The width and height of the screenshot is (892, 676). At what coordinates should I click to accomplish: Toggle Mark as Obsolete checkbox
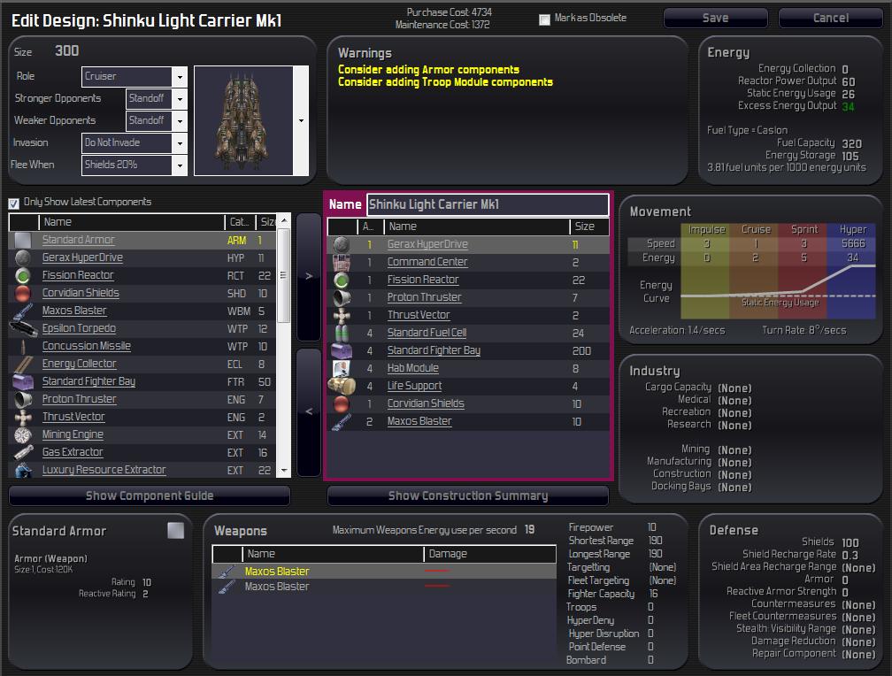click(544, 19)
